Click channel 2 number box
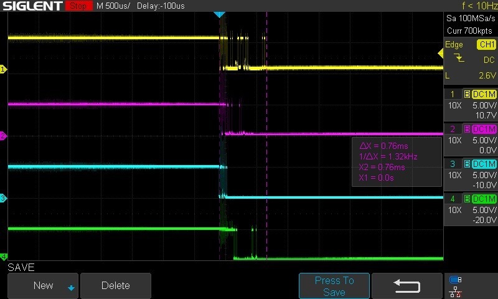The width and height of the screenshot is (498, 299). (453, 129)
